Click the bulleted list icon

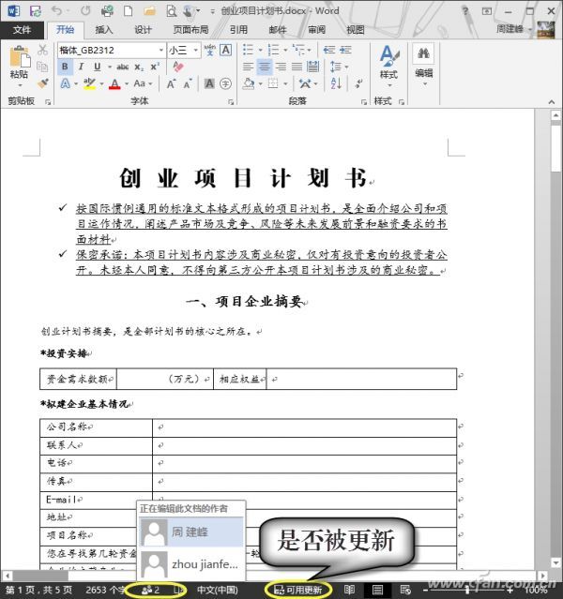(248, 50)
